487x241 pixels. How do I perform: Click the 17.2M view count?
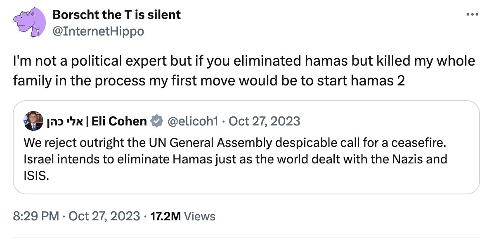166,216
